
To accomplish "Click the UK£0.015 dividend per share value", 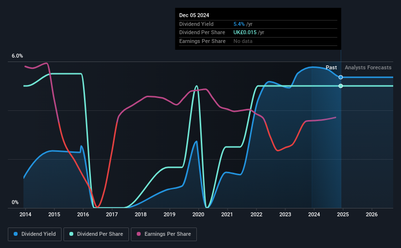I will pos(245,33).
